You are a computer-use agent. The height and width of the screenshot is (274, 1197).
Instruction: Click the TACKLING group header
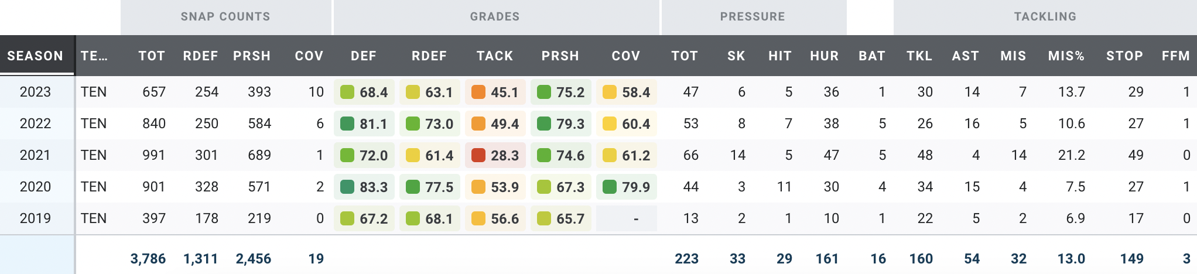(1045, 17)
